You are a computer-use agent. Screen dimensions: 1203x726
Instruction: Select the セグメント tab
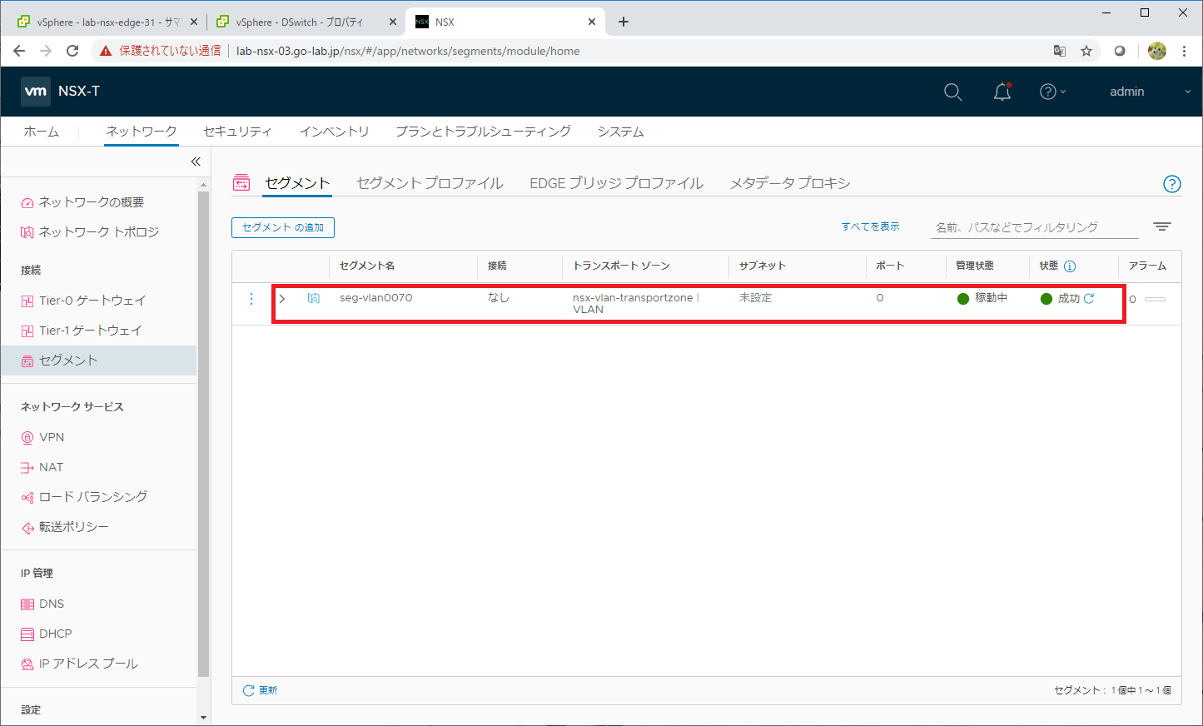[x=297, y=183]
